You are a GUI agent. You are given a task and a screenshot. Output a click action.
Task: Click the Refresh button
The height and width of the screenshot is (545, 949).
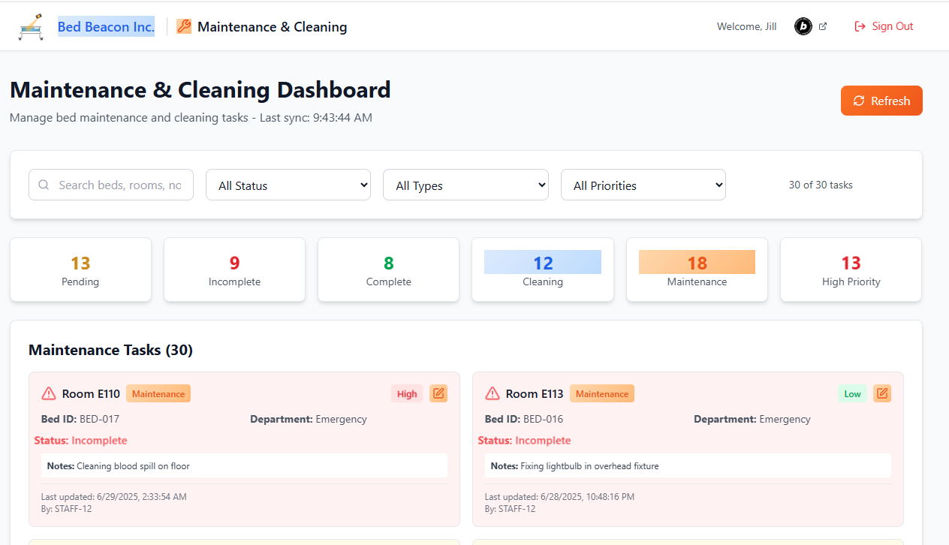(x=881, y=101)
